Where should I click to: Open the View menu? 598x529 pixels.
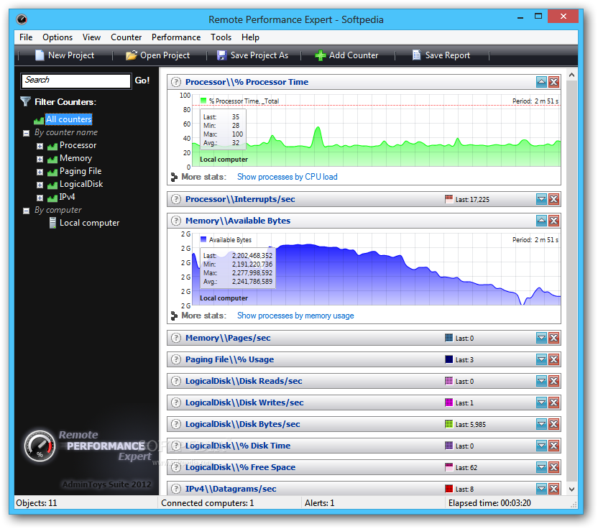[x=91, y=37]
